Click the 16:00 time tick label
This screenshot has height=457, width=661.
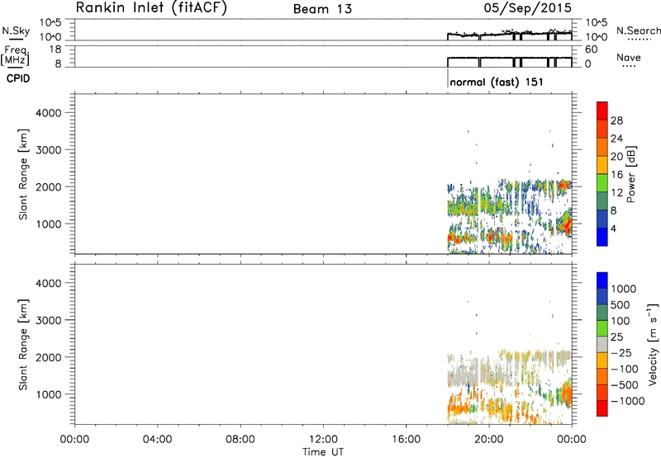[x=407, y=440]
